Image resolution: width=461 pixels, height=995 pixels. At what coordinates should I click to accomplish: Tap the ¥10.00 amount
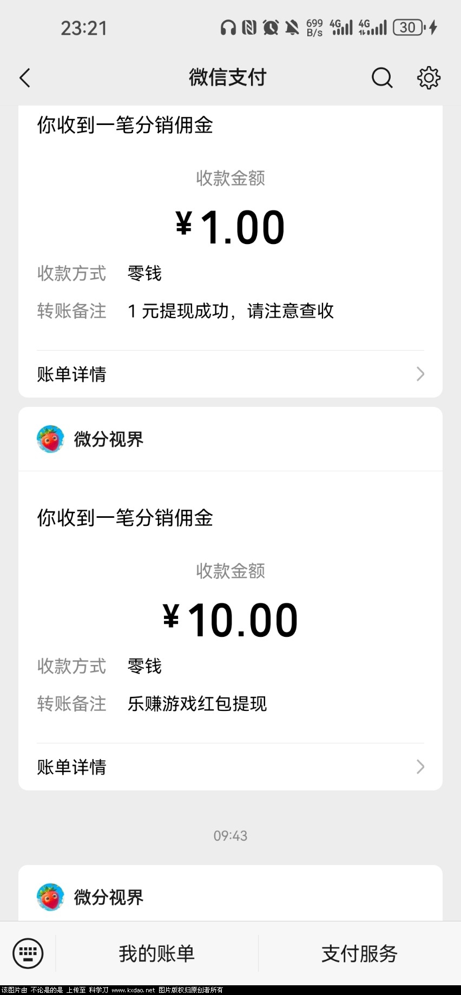coord(230,620)
